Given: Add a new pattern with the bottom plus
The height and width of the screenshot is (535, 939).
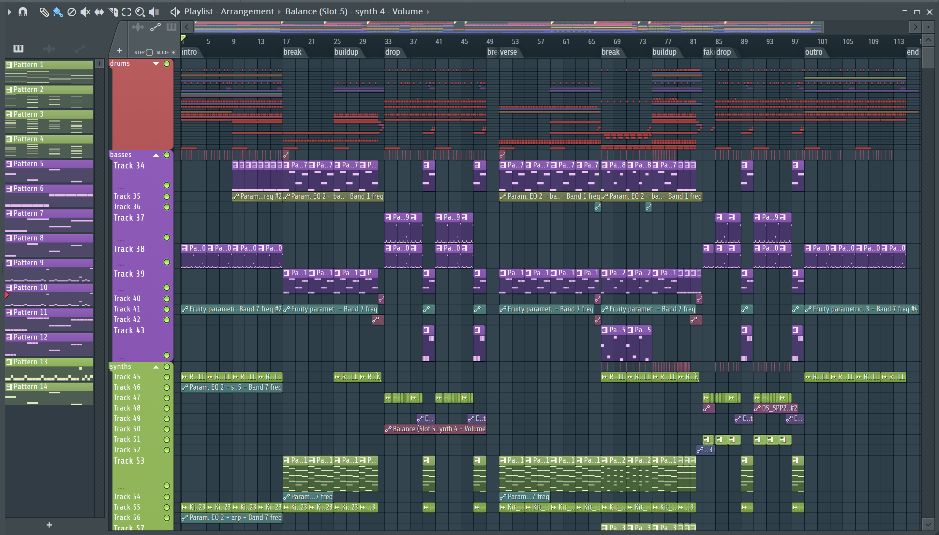Looking at the screenshot, I should (49, 525).
